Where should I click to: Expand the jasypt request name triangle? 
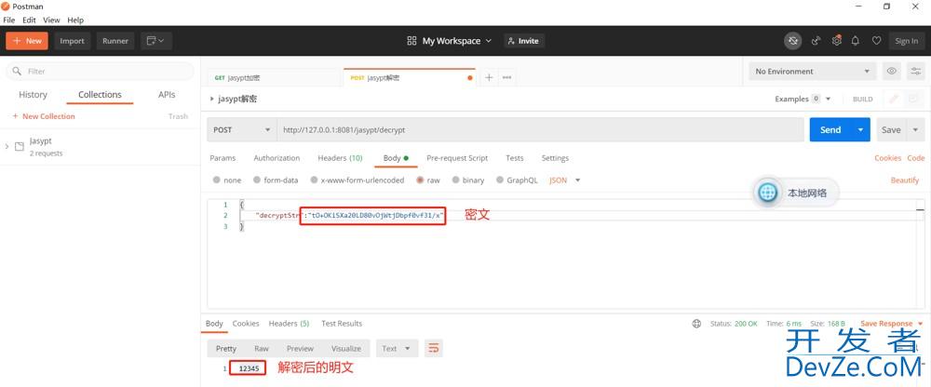(x=212, y=100)
